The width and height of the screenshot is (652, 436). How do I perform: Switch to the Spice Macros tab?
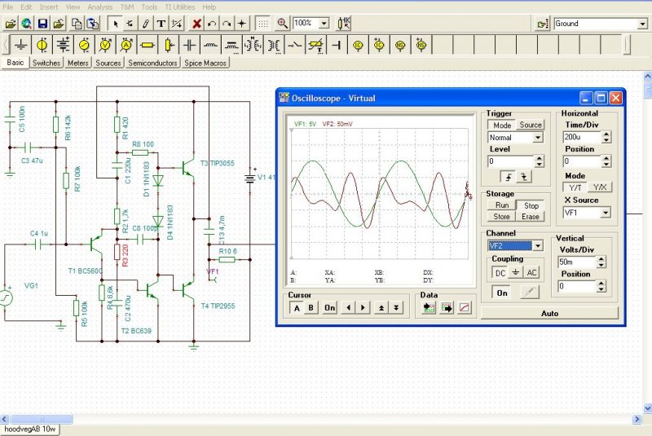point(205,64)
